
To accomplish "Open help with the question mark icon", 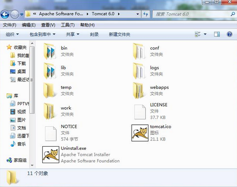I will 230,34.
